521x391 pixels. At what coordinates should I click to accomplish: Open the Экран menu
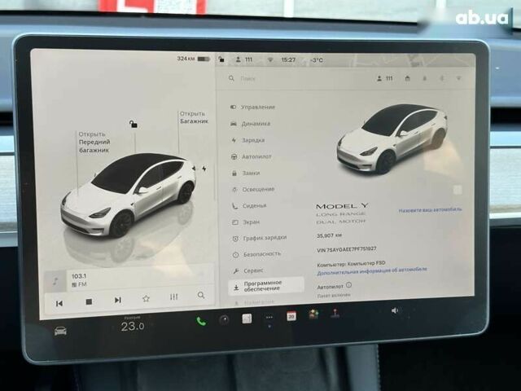(x=246, y=222)
